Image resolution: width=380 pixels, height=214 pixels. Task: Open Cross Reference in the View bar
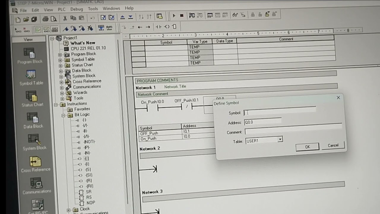[36, 164]
